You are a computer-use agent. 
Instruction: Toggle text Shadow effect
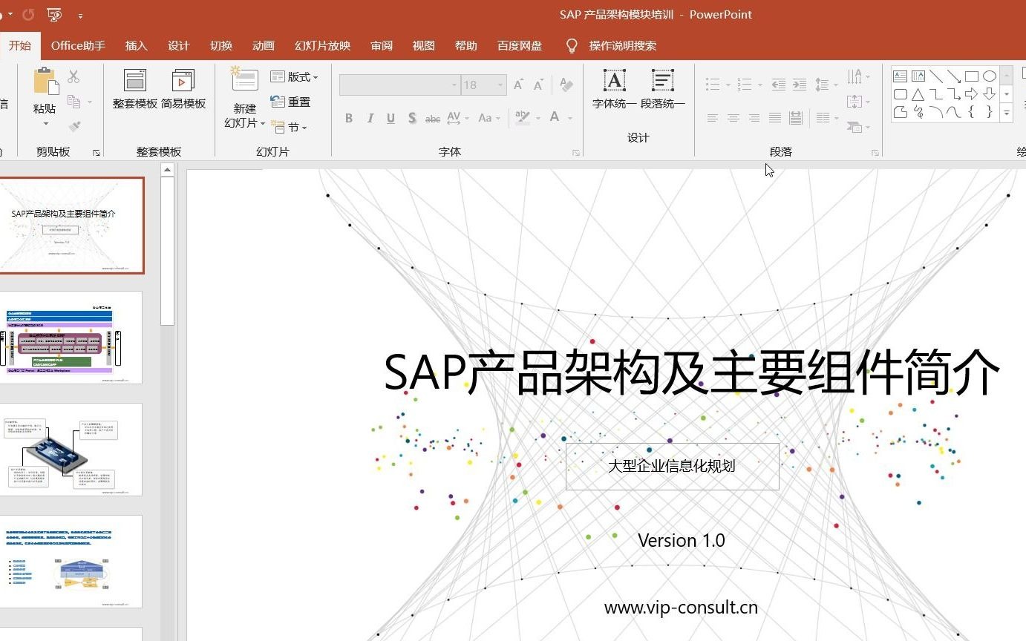[x=412, y=118]
